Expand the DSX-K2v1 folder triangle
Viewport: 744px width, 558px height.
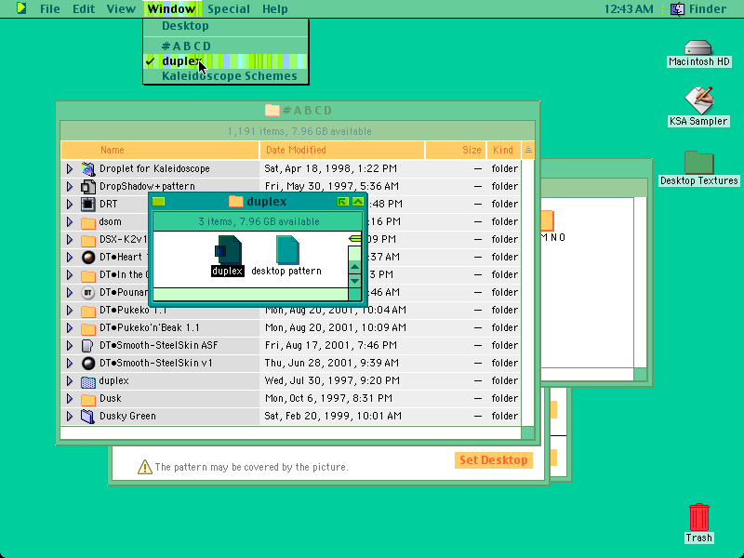(x=69, y=240)
